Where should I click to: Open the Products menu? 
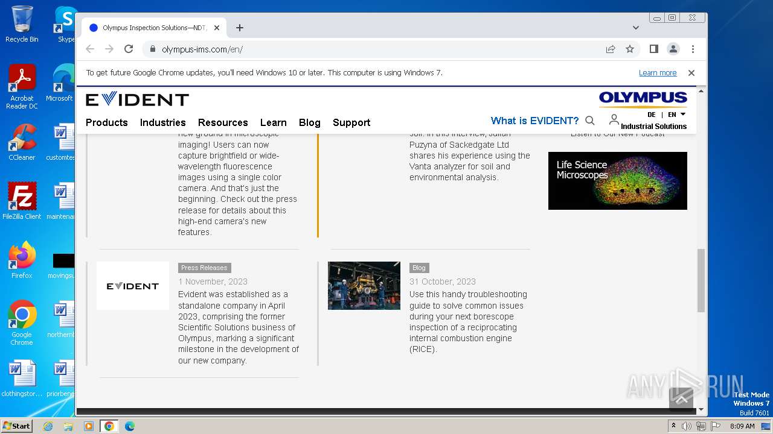point(107,122)
